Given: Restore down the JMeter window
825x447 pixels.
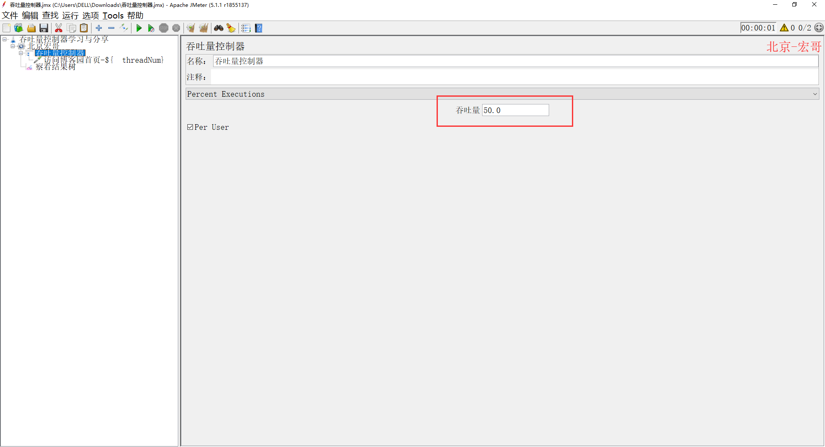Looking at the screenshot, I should point(794,5).
